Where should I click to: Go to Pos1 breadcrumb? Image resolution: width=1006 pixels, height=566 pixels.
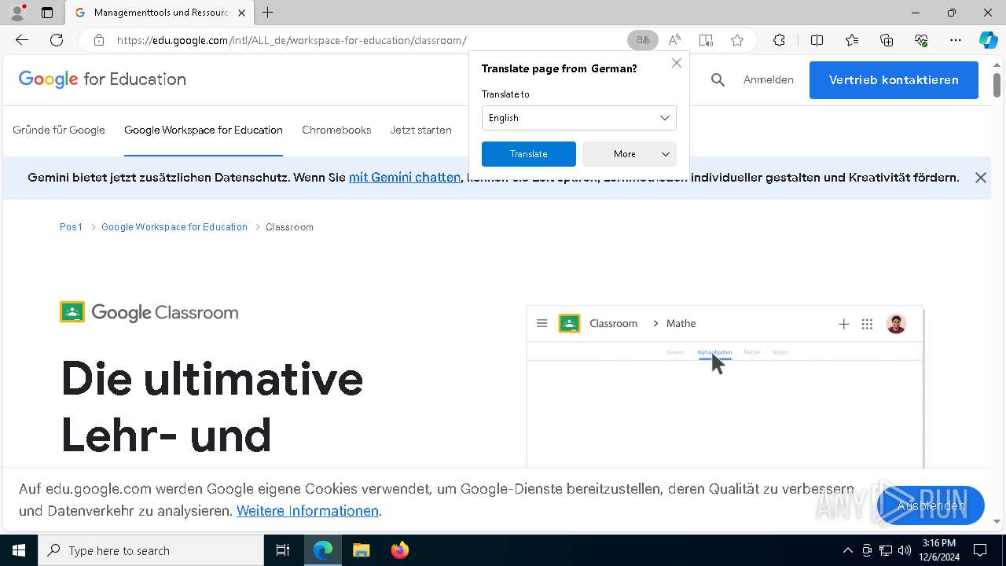click(x=71, y=226)
